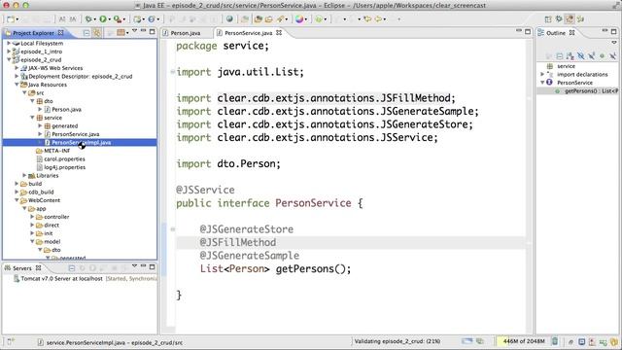622x350 pixels.
Task: Minimize the editor area
Action: pyautogui.click(x=518, y=31)
